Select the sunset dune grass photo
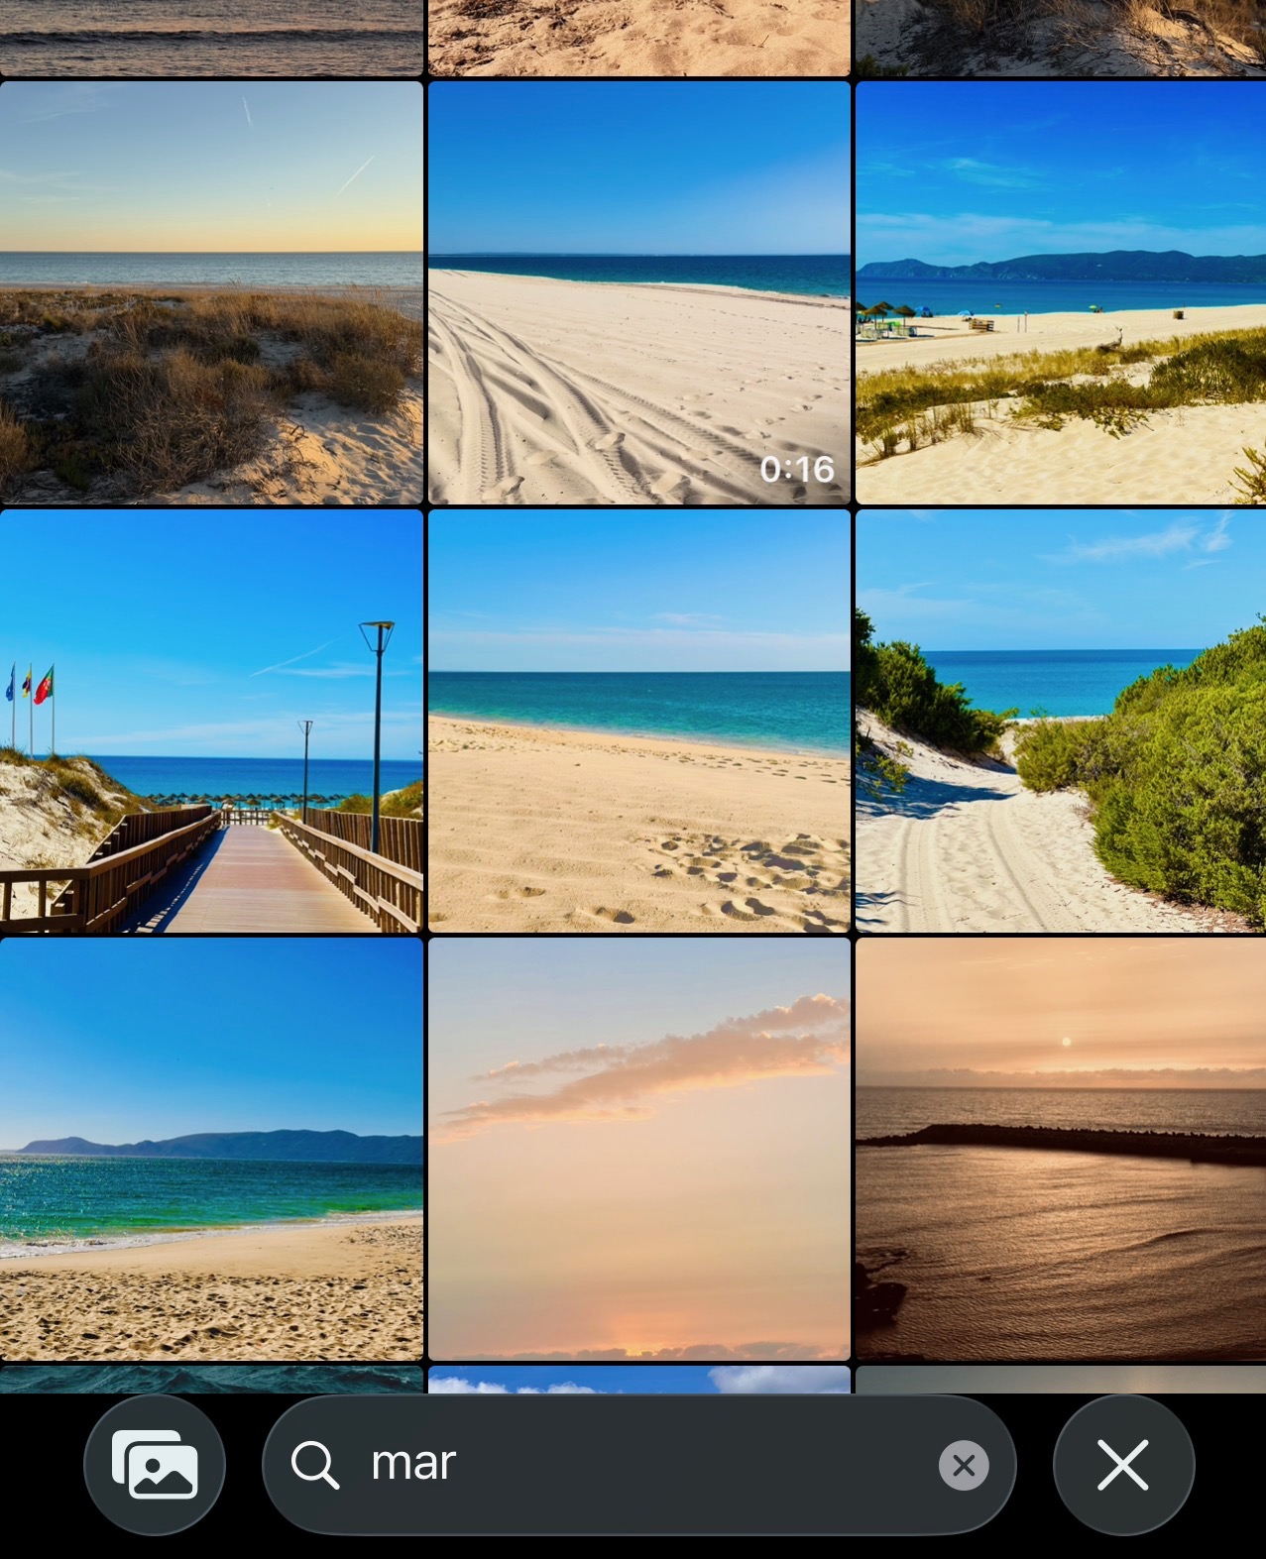This screenshot has width=1266, height=1559. point(211,293)
